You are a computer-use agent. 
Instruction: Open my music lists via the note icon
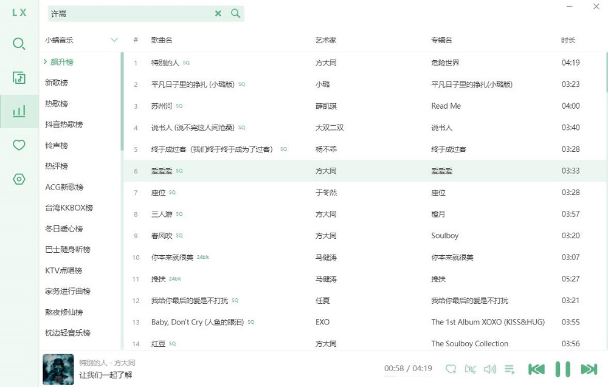[x=18, y=78]
